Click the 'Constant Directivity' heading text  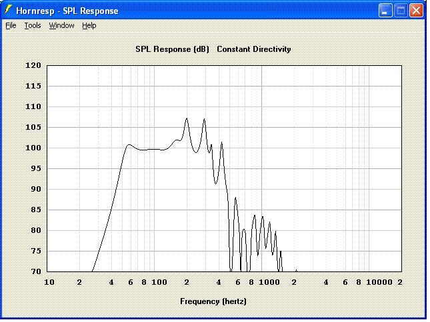254,49
